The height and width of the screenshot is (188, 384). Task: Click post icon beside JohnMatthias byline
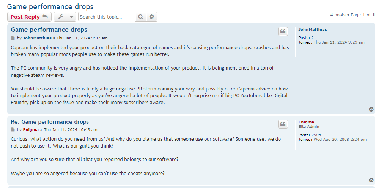[x=13, y=38]
